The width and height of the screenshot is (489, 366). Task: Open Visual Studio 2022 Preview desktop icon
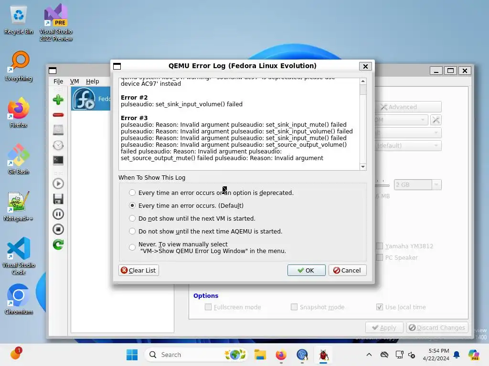[56, 23]
